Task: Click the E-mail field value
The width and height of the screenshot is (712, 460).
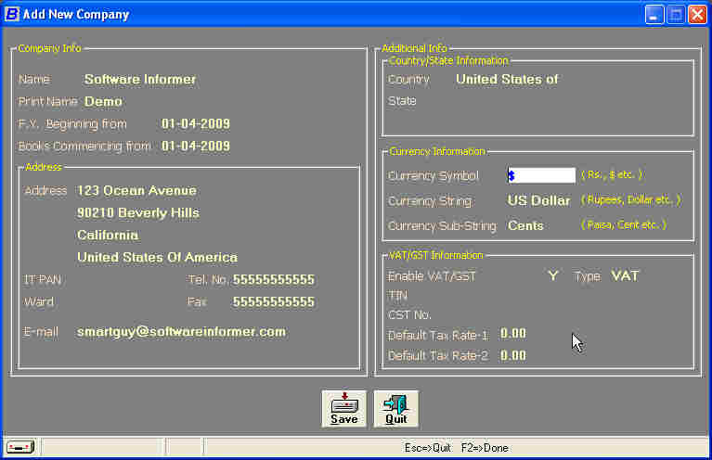Action: point(181,331)
